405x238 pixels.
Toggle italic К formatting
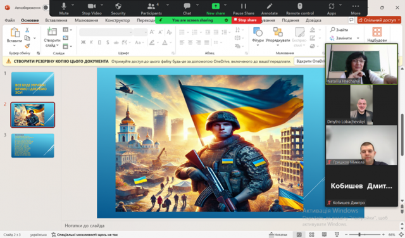click(91, 42)
